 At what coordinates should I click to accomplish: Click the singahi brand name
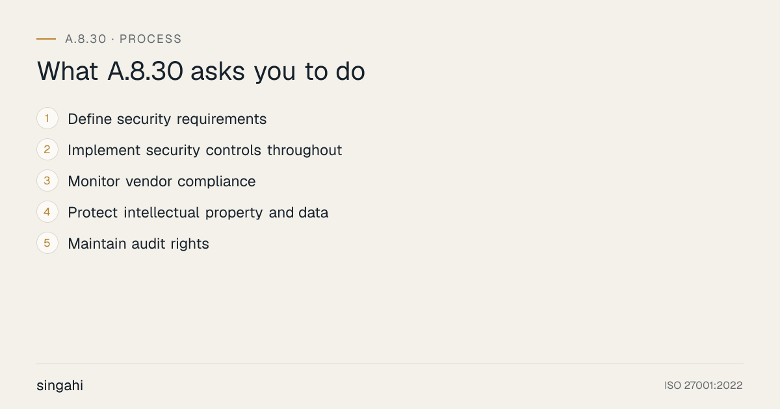pyautogui.click(x=60, y=386)
